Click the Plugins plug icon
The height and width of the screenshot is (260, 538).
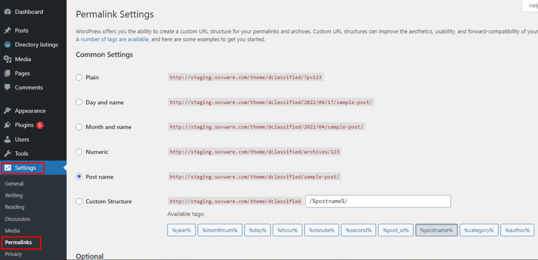[x=7, y=125]
